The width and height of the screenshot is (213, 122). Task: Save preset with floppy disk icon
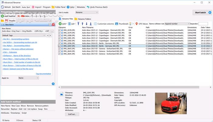(x=6, y=21)
